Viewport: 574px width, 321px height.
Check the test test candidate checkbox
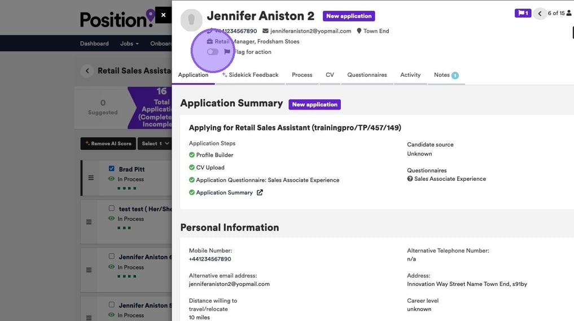pyautogui.click(x=112, y=208)
